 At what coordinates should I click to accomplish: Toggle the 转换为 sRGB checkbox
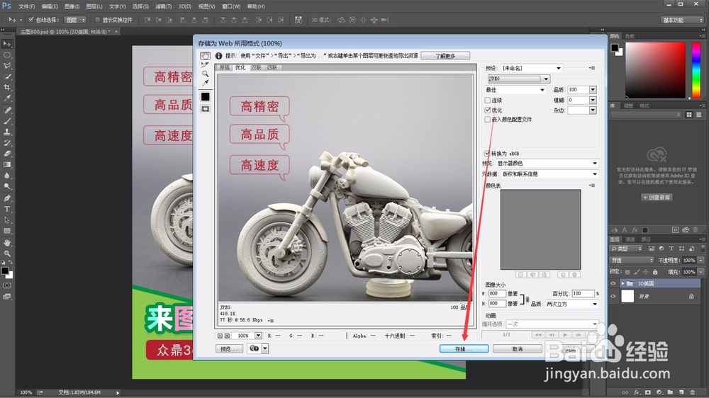(x=487, y=154)
